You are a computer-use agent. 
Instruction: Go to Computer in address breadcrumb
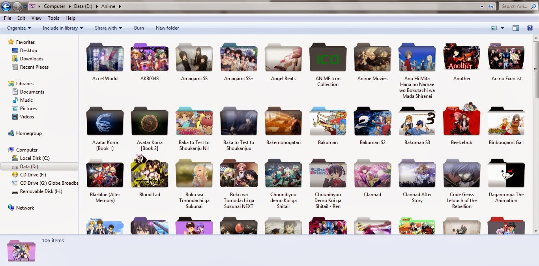[54, 6]
